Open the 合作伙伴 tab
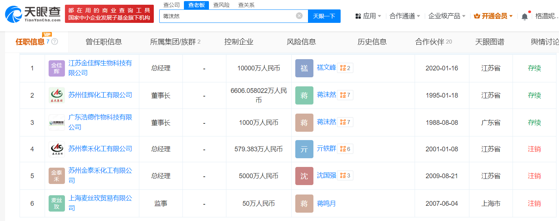The width and height of the screenshot is (559, 221). tap(433, 42)
